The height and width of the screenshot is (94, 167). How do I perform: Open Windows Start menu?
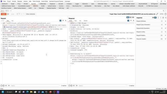[x=3, y=92]
